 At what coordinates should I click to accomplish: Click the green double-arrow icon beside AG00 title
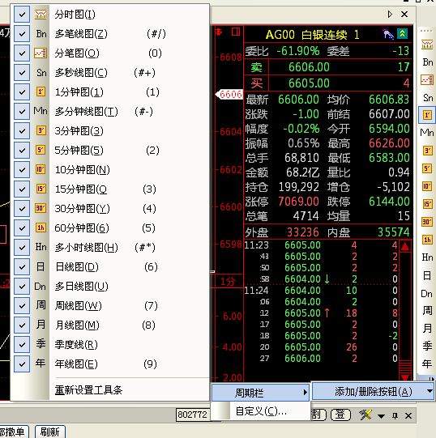coord(402,34)
